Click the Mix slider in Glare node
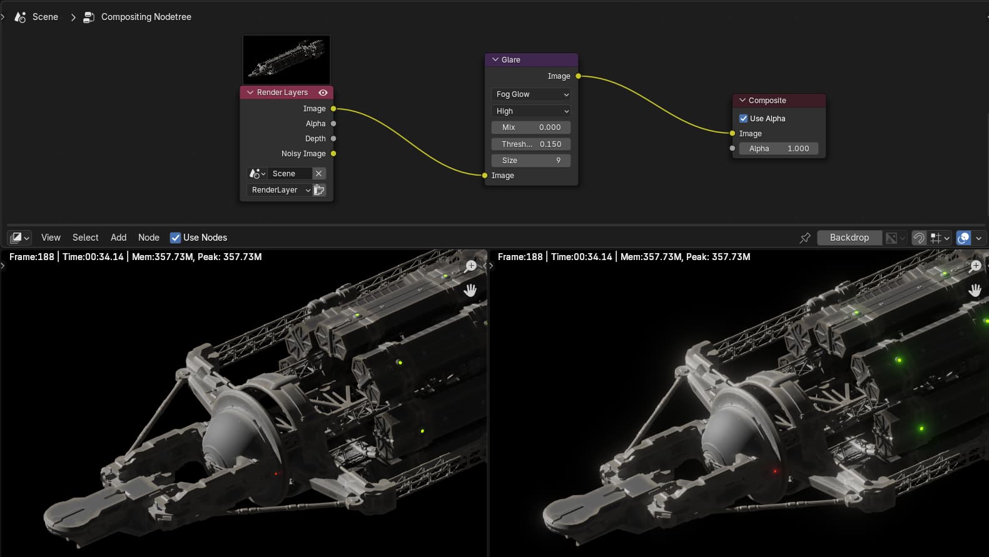Image resolution: width=989 pixels, height=557 pixels. tap(531, 128)
